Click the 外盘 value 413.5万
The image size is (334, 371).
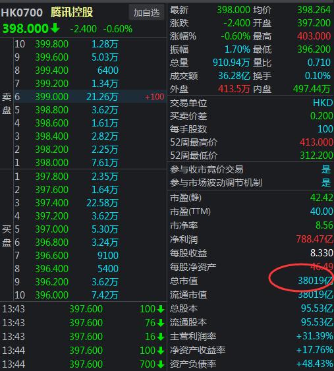tap(234, 89)
